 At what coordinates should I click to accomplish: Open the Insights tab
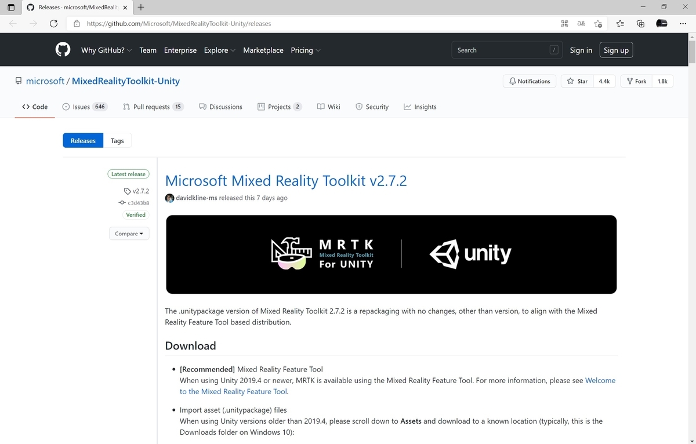pos(420,107)
